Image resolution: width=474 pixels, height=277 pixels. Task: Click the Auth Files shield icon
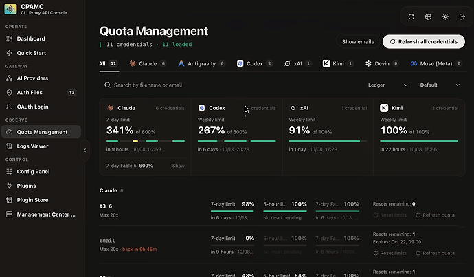pos(10,93)
